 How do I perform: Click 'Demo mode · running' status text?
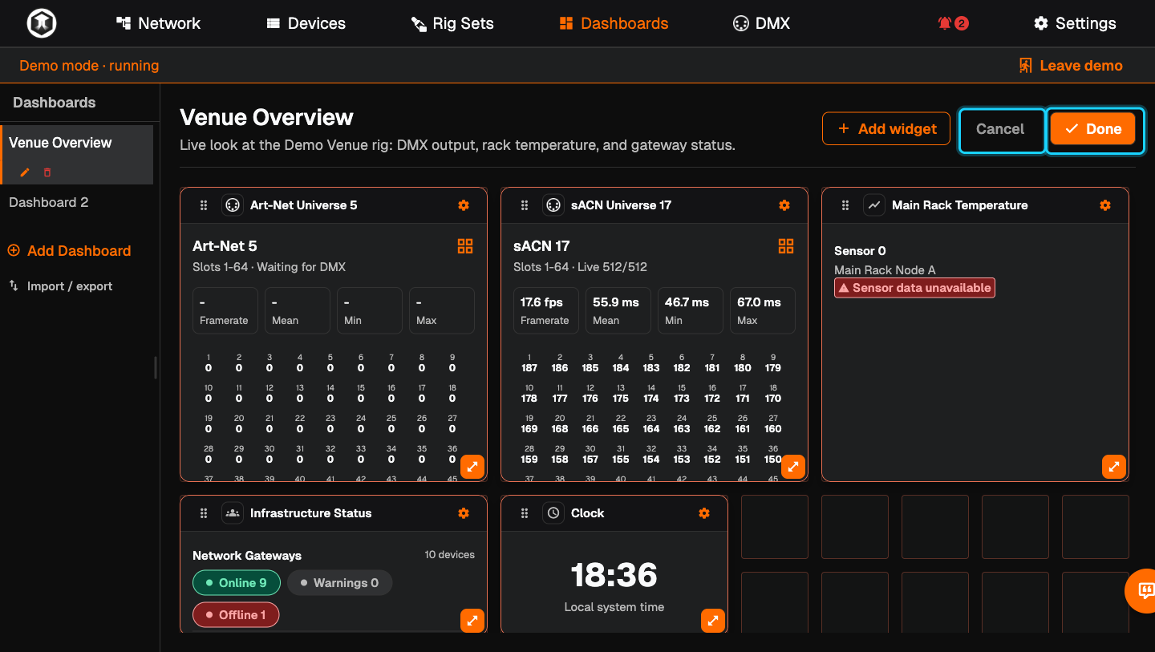(89, 66)
